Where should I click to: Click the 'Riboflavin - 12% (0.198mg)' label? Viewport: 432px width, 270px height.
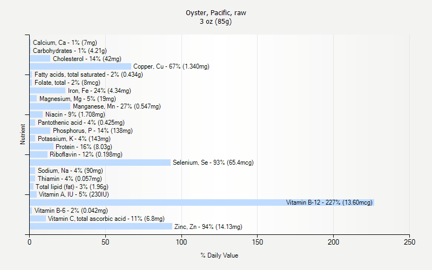pyautogui.click(x=86, y=154)
